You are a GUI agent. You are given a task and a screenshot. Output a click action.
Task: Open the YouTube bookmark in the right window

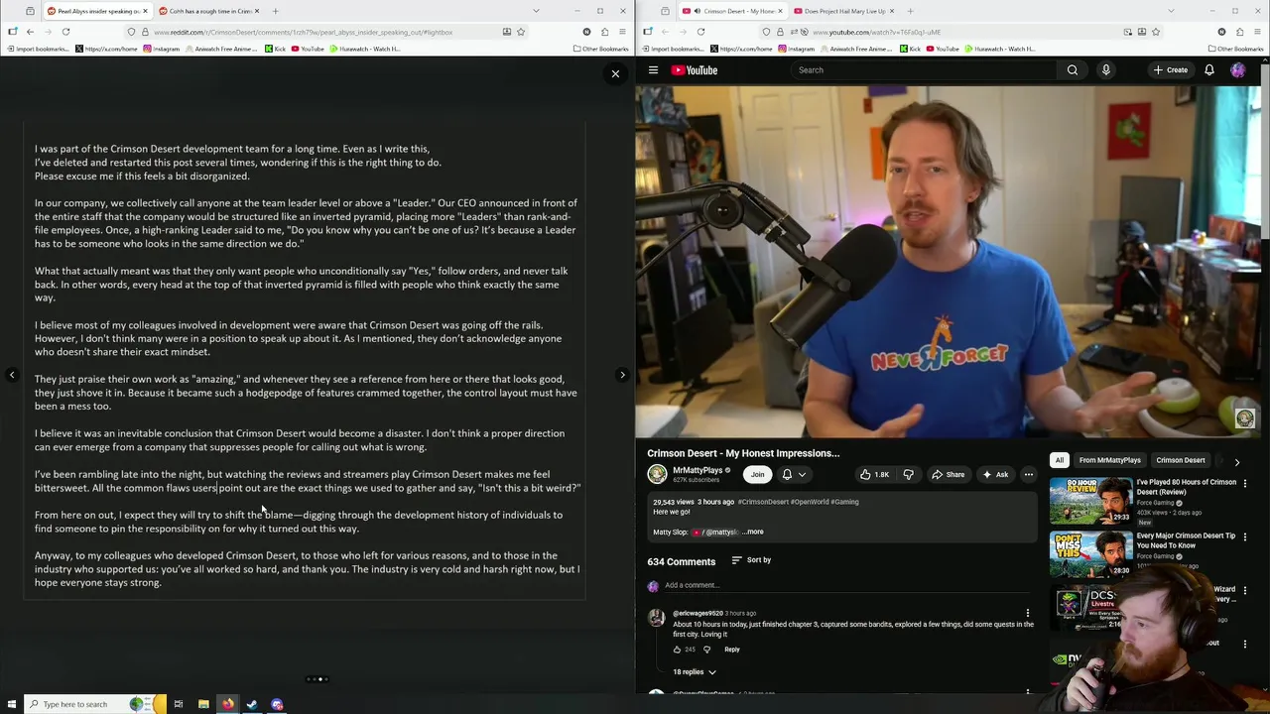coord(943,49)
